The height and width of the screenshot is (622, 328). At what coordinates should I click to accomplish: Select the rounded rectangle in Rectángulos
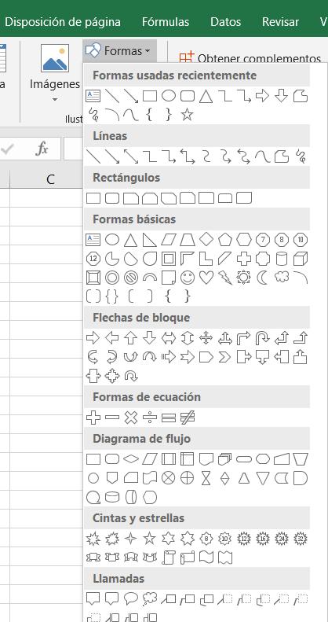pyautogui.click(x=112, y=198)
